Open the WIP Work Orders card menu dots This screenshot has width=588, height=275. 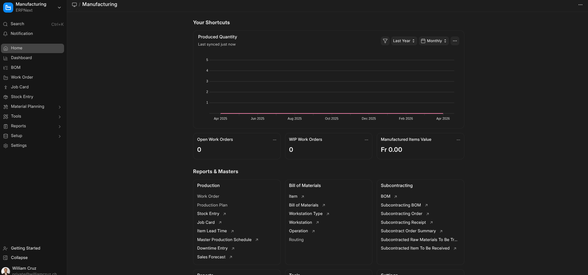[366, 140]
